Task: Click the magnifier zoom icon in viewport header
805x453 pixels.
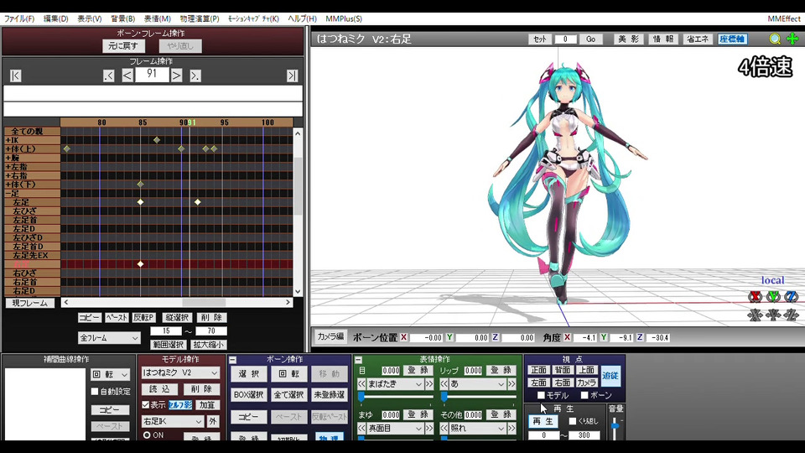Action: [775, 39]
